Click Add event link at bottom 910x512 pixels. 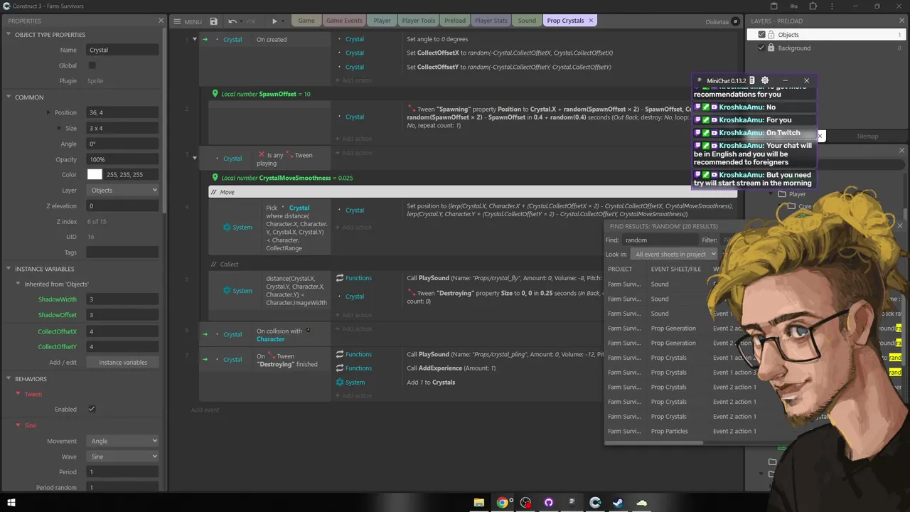[205, 410]
